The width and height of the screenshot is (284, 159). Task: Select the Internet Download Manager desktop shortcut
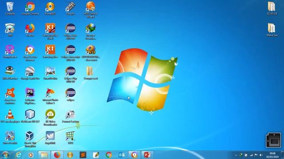pos(91,31)
